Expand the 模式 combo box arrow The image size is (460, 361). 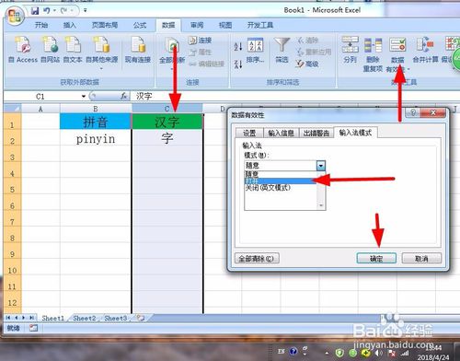[321, 166]
